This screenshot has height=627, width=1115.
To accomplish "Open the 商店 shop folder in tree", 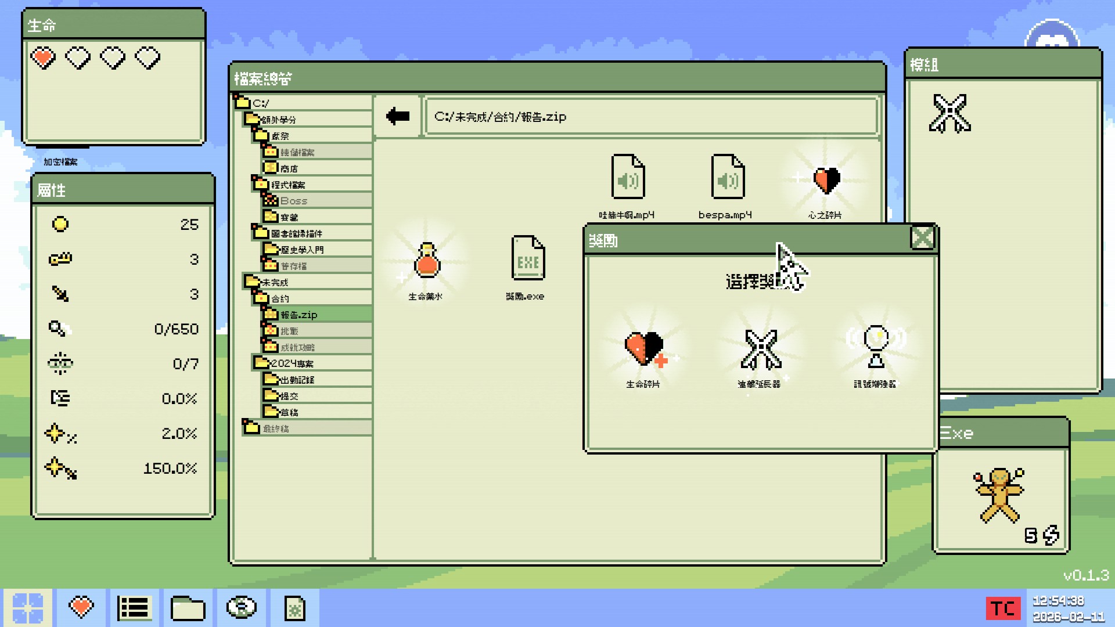I will 289,168.
